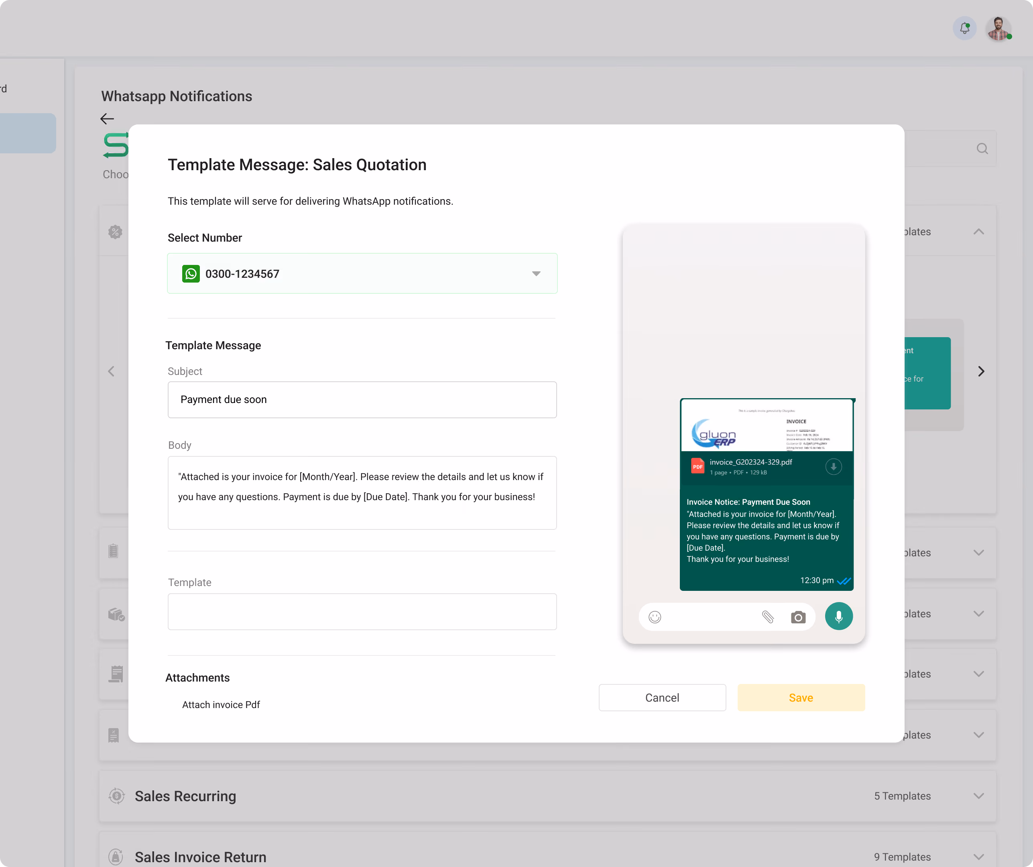Open the Sales Recurring row title
Image resolution: width=1033 pixels, height=867 pixels.
pyautogui.click(x=185, y=796)
